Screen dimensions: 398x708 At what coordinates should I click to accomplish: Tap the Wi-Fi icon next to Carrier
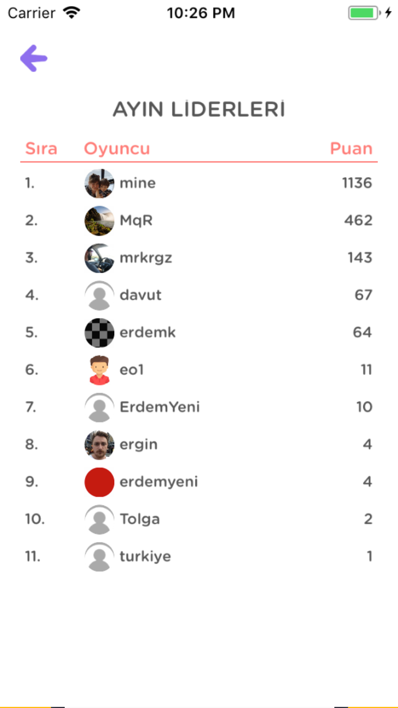pos(72,13)
